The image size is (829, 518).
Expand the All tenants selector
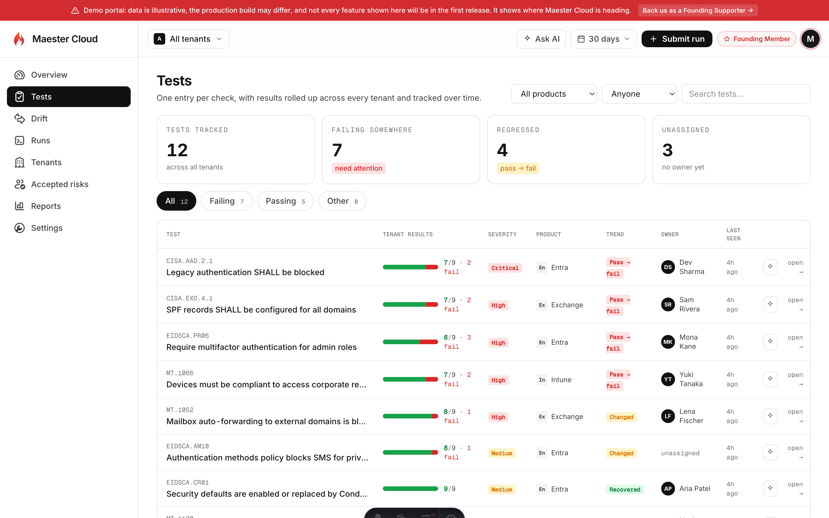click(x=188, y=39)
